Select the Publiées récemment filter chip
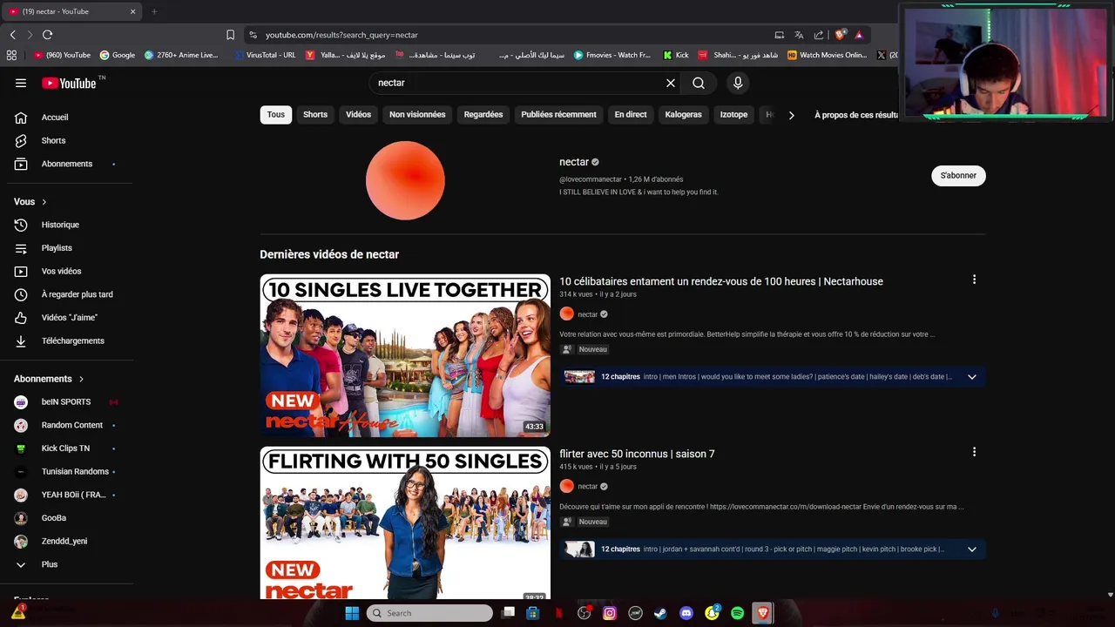The image size is (1115, 627). 558,114
